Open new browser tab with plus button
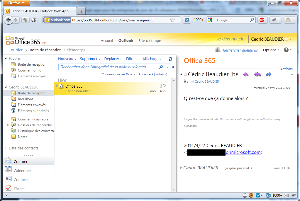Image resolution: width=300 pixels, height=201 pixels. click(x=81, y=11)
